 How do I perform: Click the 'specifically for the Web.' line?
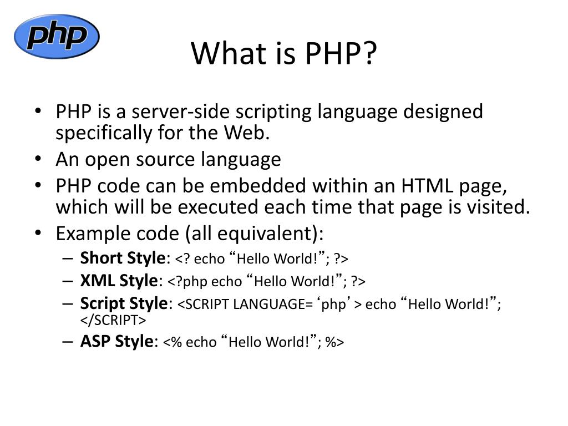click(x=163, y=133)
